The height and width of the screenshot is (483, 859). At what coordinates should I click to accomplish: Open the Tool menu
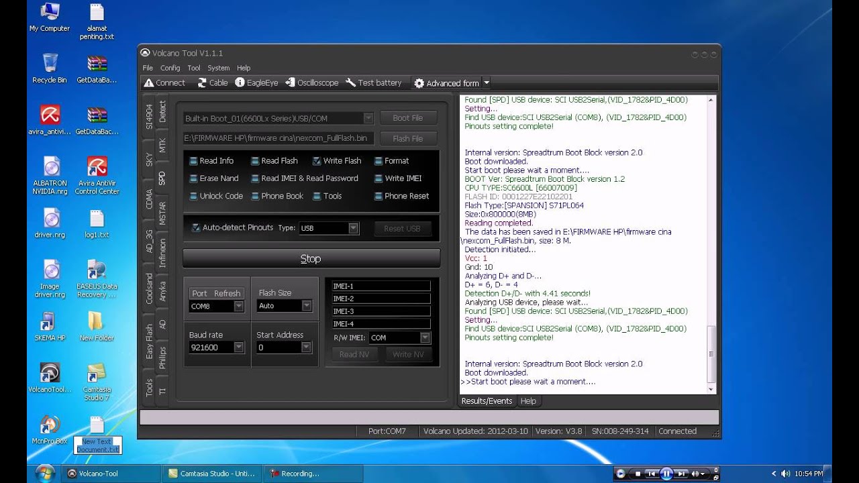click(194, 68)
